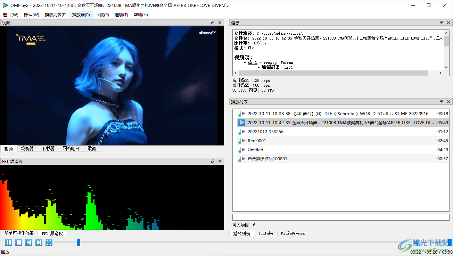Skip to the next track

pyautogui.click(x=39, y=242)
